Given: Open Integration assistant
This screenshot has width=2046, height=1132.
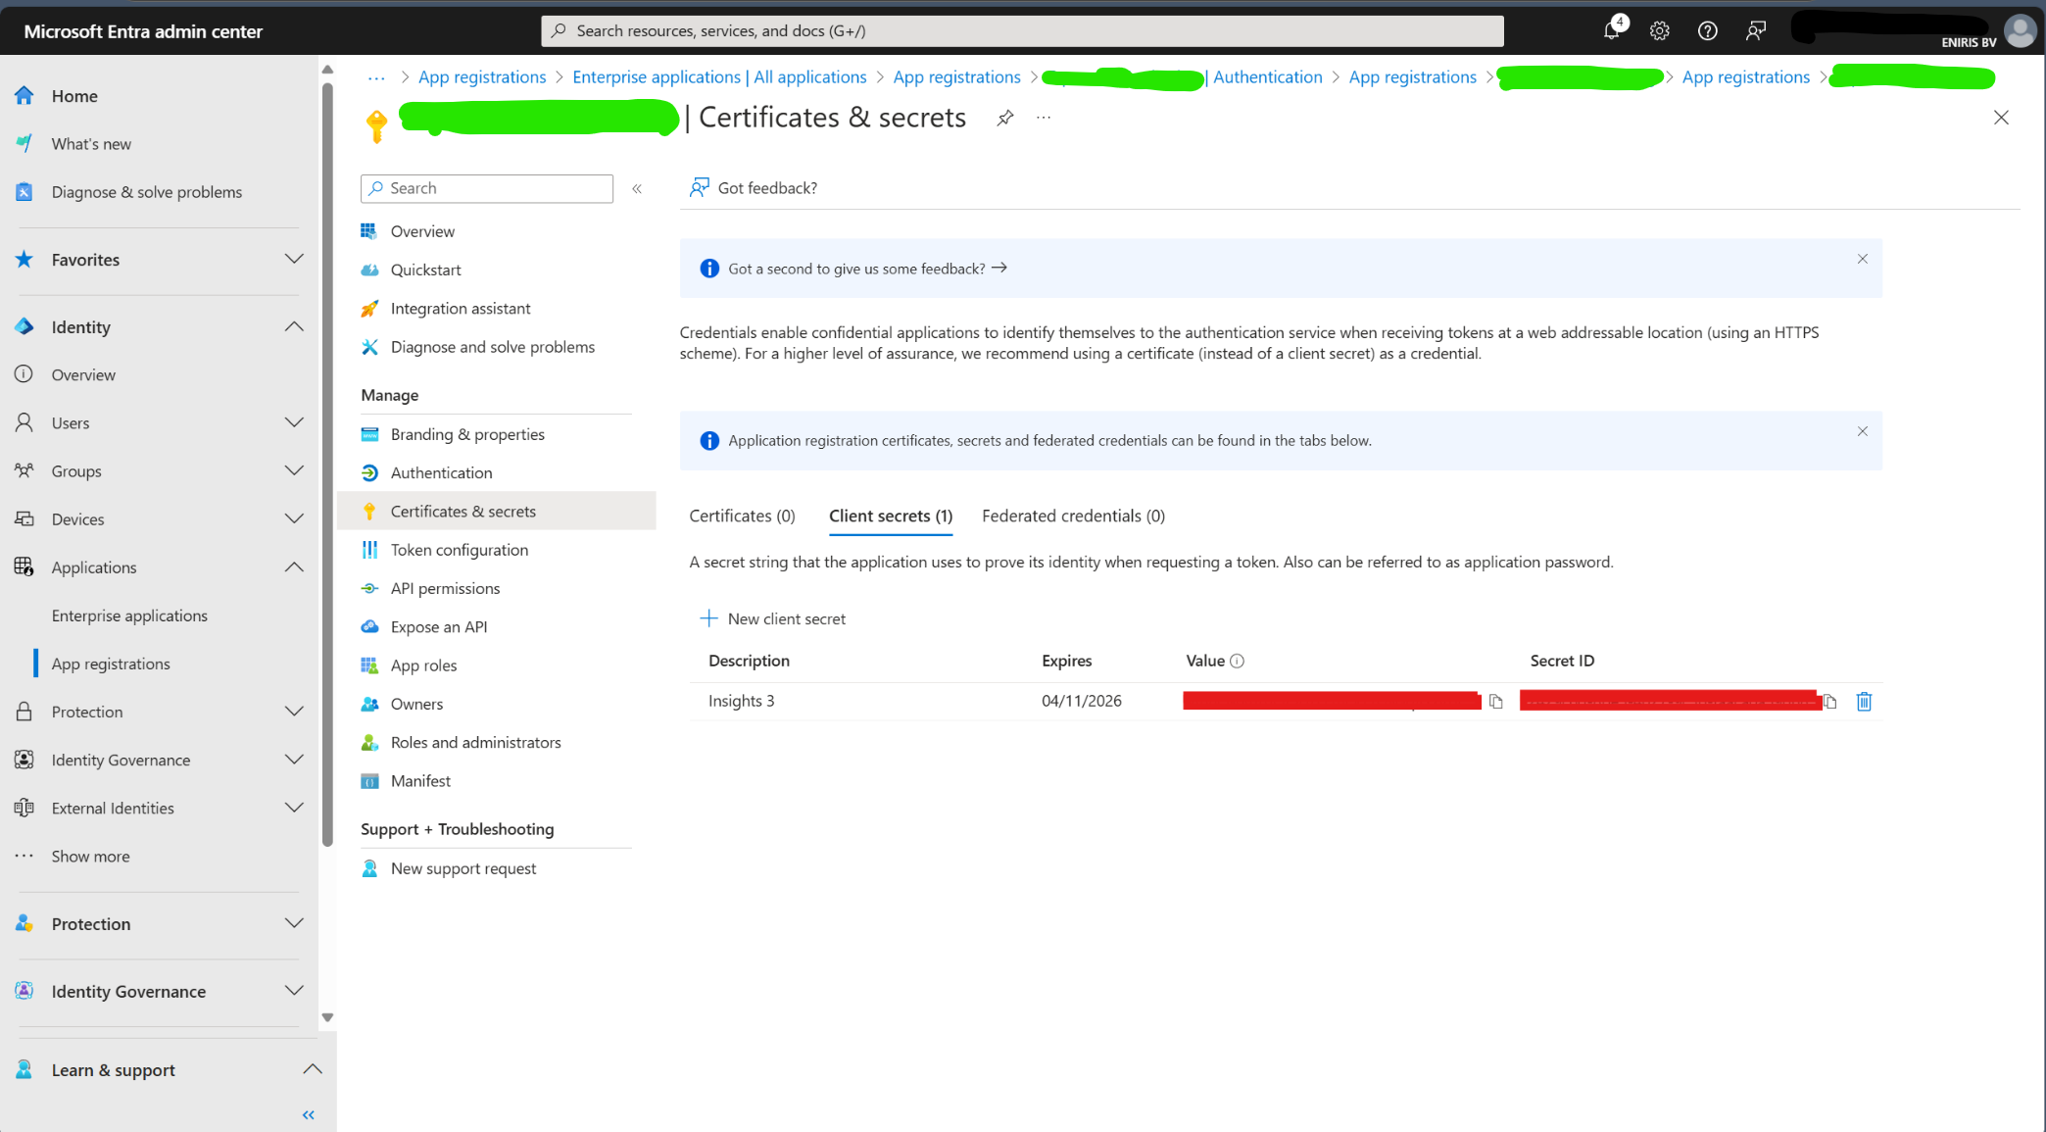Looking at the screenshot, I should click(x=461, y=309).
